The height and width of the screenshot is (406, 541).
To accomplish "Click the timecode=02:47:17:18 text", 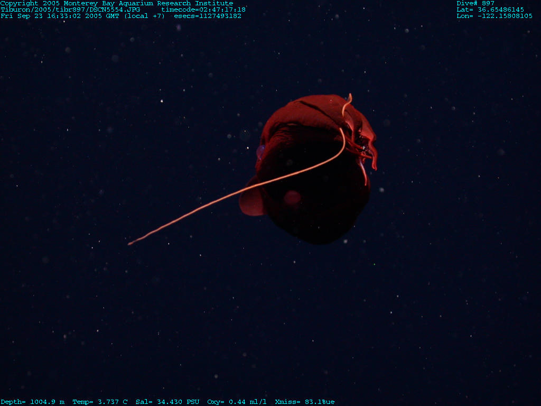I will [x=203, y=10].
